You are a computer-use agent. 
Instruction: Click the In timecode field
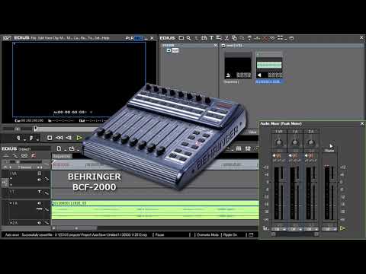[62, 121]
